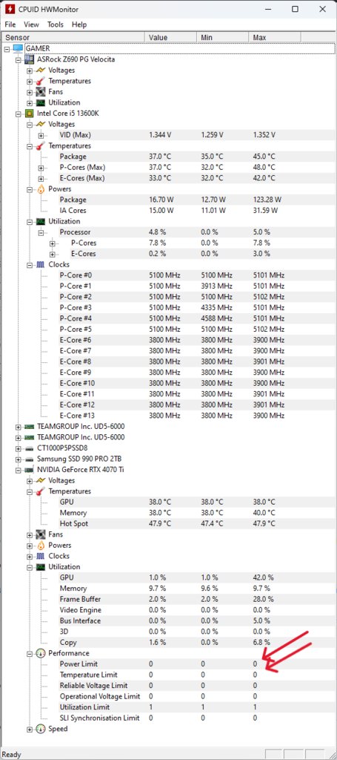The height and width of the screenshot is (760, 337).
Task: Expand the VID (Max) voltage entry
Action: tap(41, 135)
